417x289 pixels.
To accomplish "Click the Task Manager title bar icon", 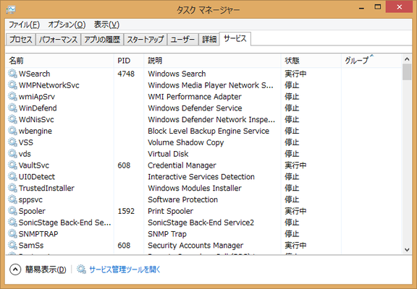I will (11, 9).
